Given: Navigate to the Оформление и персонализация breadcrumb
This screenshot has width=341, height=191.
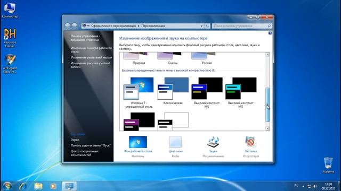Looking at the screenshot, I should pos(113,26).
